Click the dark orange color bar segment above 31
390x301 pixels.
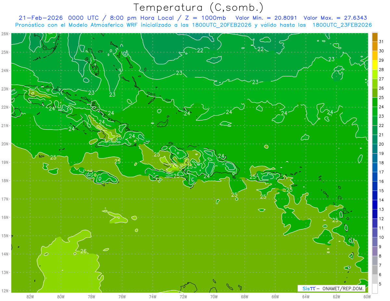tap(375, 37)
